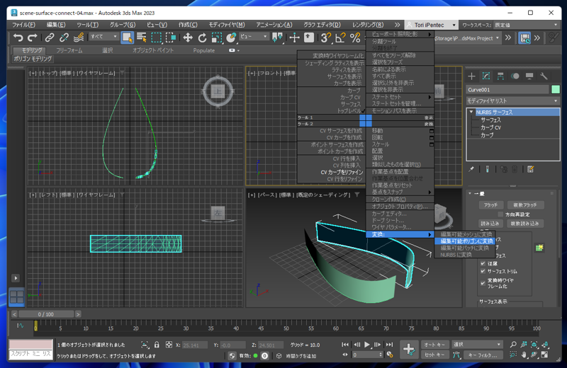Screen dimensions: 567x368
Task: Open the モディファイヤ リスト dropdown
Action: (512, 100)
